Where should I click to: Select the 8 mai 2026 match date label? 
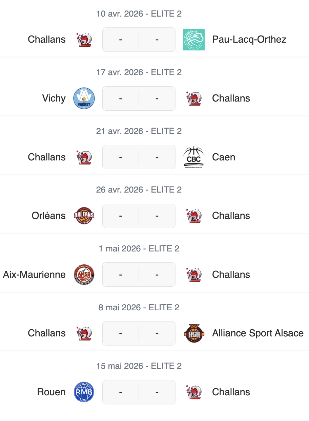tap(139, 307)
